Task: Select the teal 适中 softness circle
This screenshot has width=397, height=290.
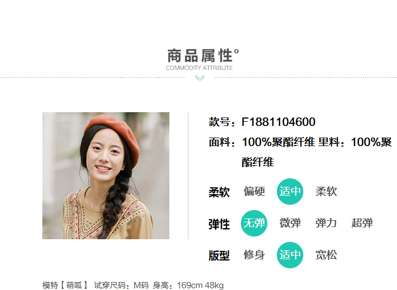Action: click(290, 192)
